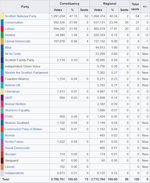Viewport: 150px width, 183px height.
Task: Open the Reform UK link
Action: (13, 85)
